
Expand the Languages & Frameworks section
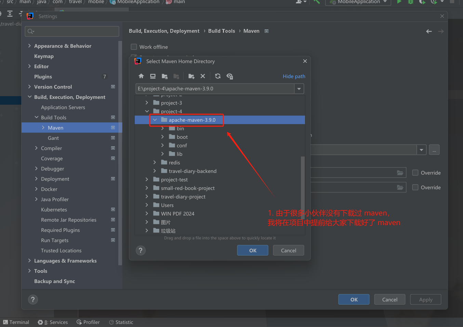pyautogui.click(x=29, y=261)
